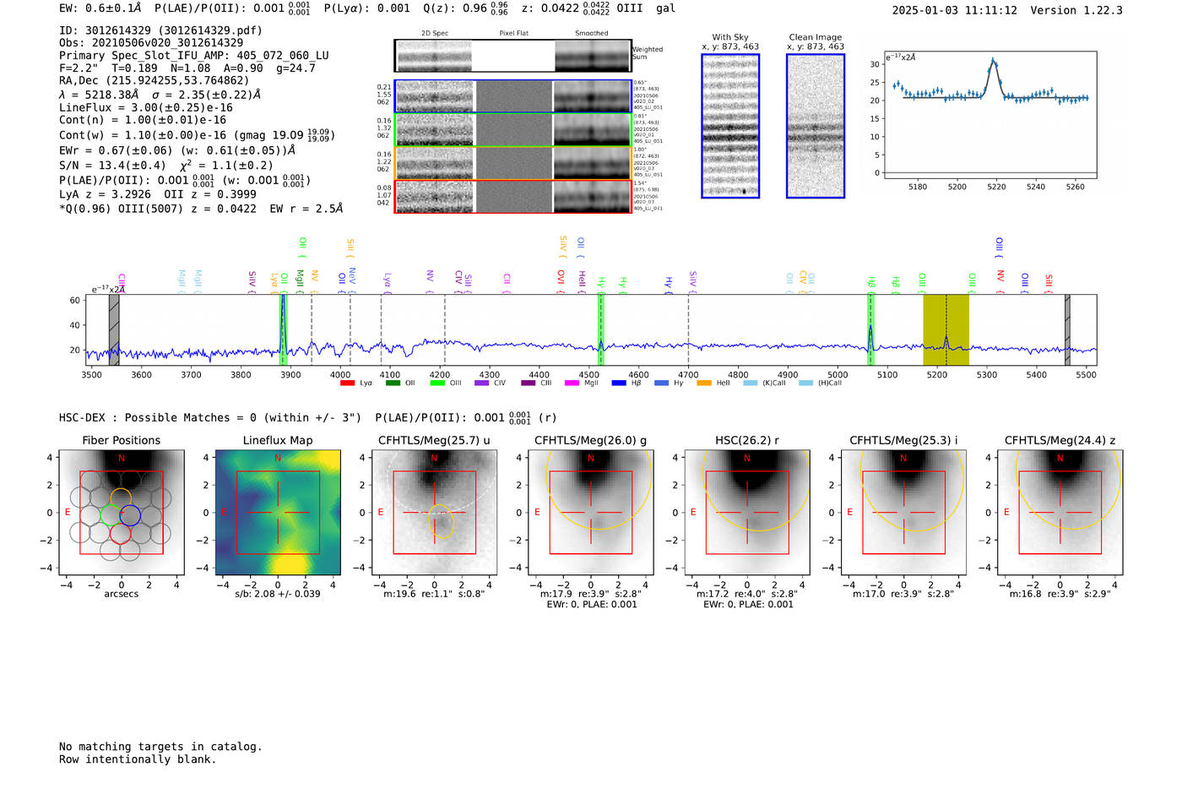
Task: Click the s/b: 2.08 +/- 0.039 label
Action: coord(278,594)
